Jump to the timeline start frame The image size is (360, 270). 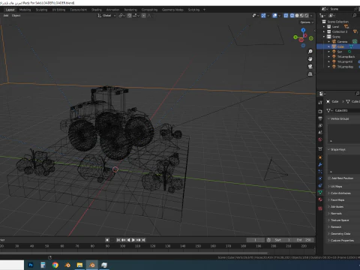(x=118, y=240)
